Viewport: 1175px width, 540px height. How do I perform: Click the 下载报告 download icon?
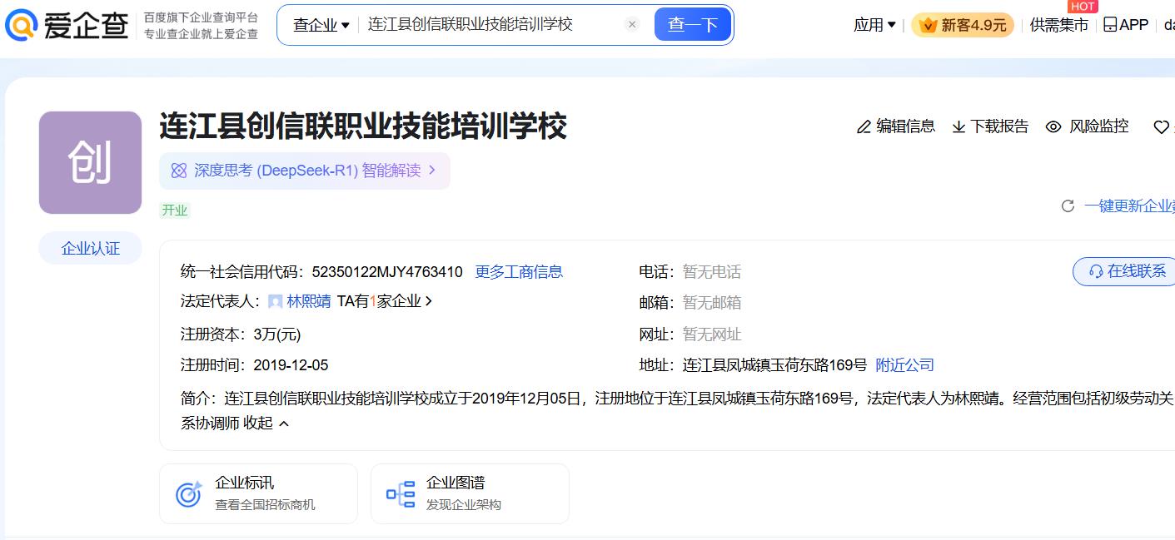958,127
